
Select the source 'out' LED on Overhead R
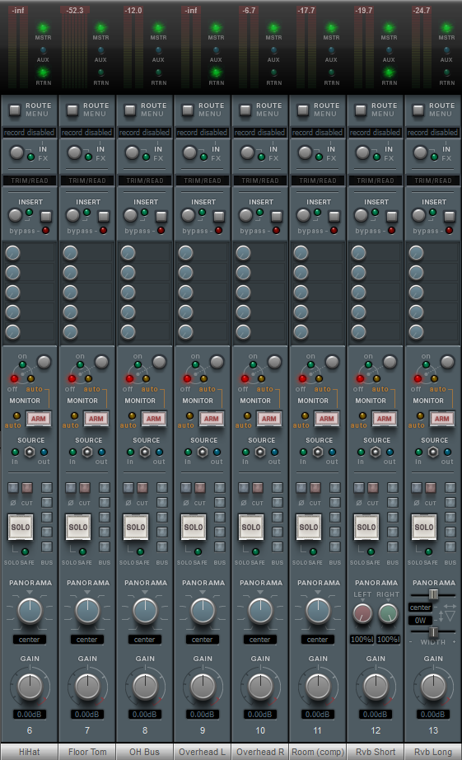coord(274,453)
